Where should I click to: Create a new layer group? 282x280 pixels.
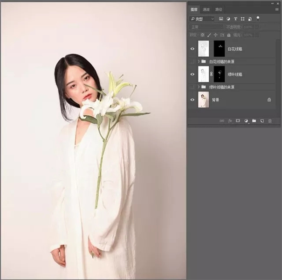click(254, 120)
